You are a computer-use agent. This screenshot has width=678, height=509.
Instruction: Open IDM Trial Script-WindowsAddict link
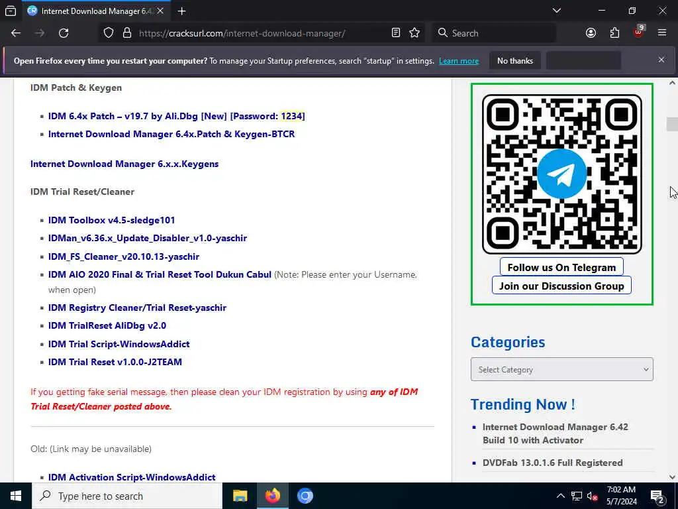click(119, 344)
